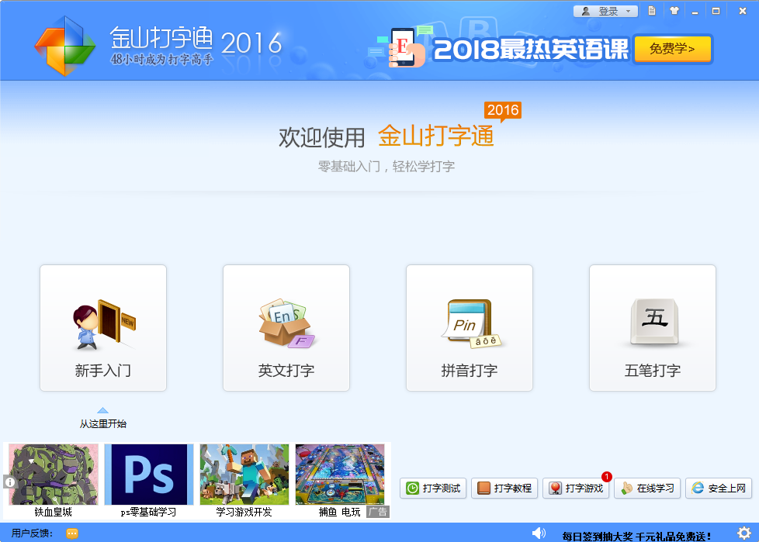Click the 零基础入门，轻松学打字 subtitle text
Screen dimensions: 759x542
tap(386, 167)
